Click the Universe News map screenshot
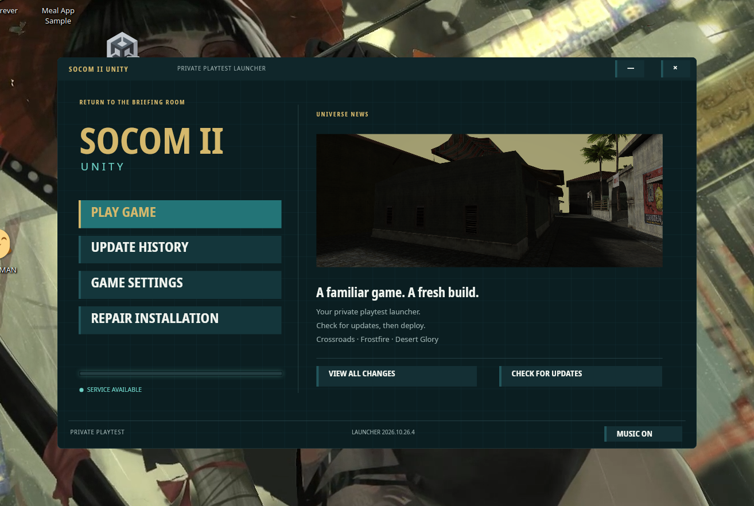This screenshot has width=754, height=506. click(489, 200)
